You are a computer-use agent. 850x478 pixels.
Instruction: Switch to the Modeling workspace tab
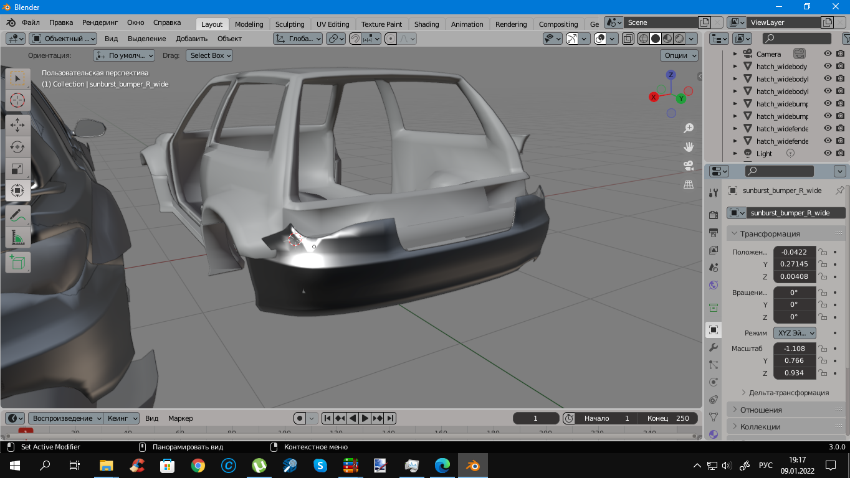click(249, 24)
